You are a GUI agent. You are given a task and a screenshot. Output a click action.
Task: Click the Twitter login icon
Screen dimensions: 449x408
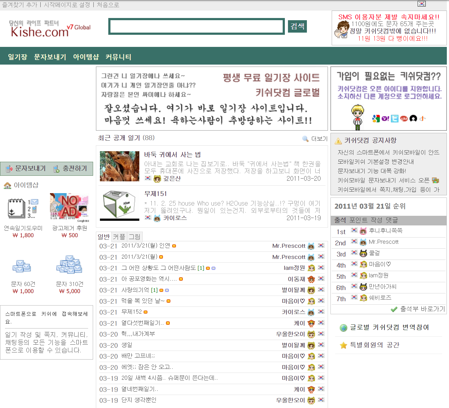coord(394,119)
